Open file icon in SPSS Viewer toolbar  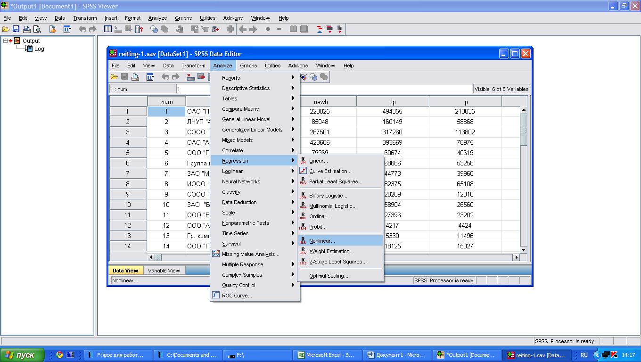pyautogui.click(x=5, y=29)
